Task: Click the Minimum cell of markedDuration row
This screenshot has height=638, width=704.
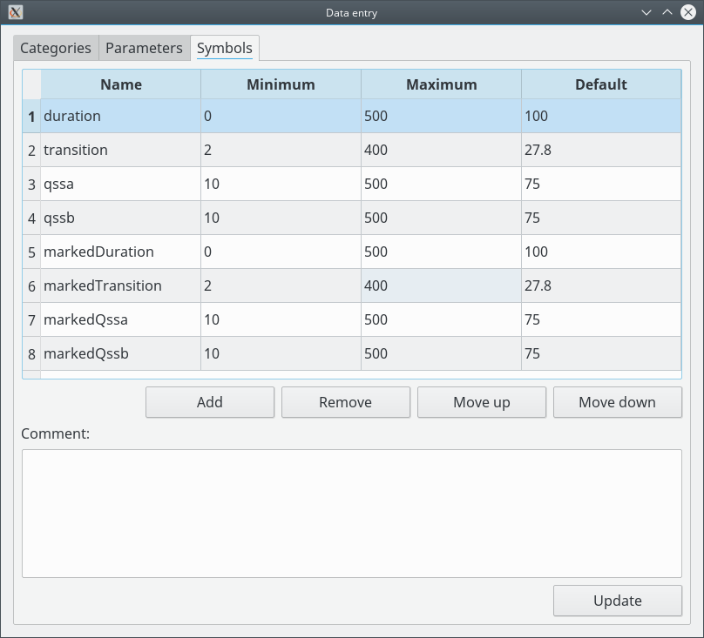Action: 281,252
